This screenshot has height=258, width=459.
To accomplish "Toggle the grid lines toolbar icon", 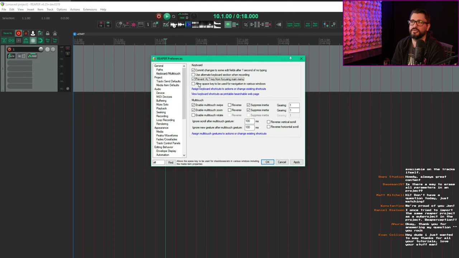I will pos(33,40).
